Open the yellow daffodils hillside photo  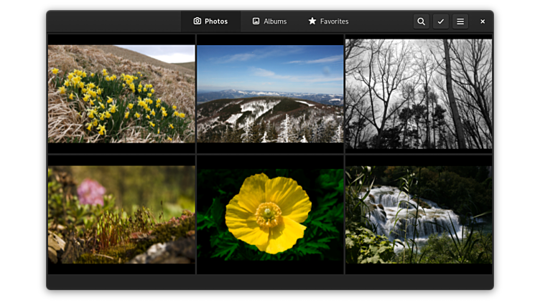click(x=121, y=94)
